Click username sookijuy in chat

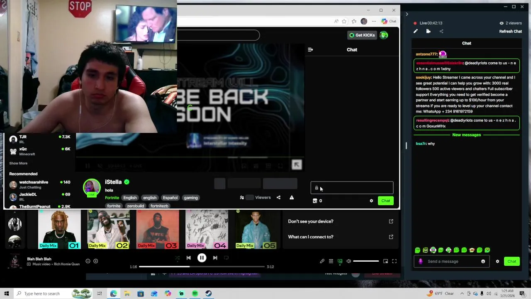pos(424,77)
